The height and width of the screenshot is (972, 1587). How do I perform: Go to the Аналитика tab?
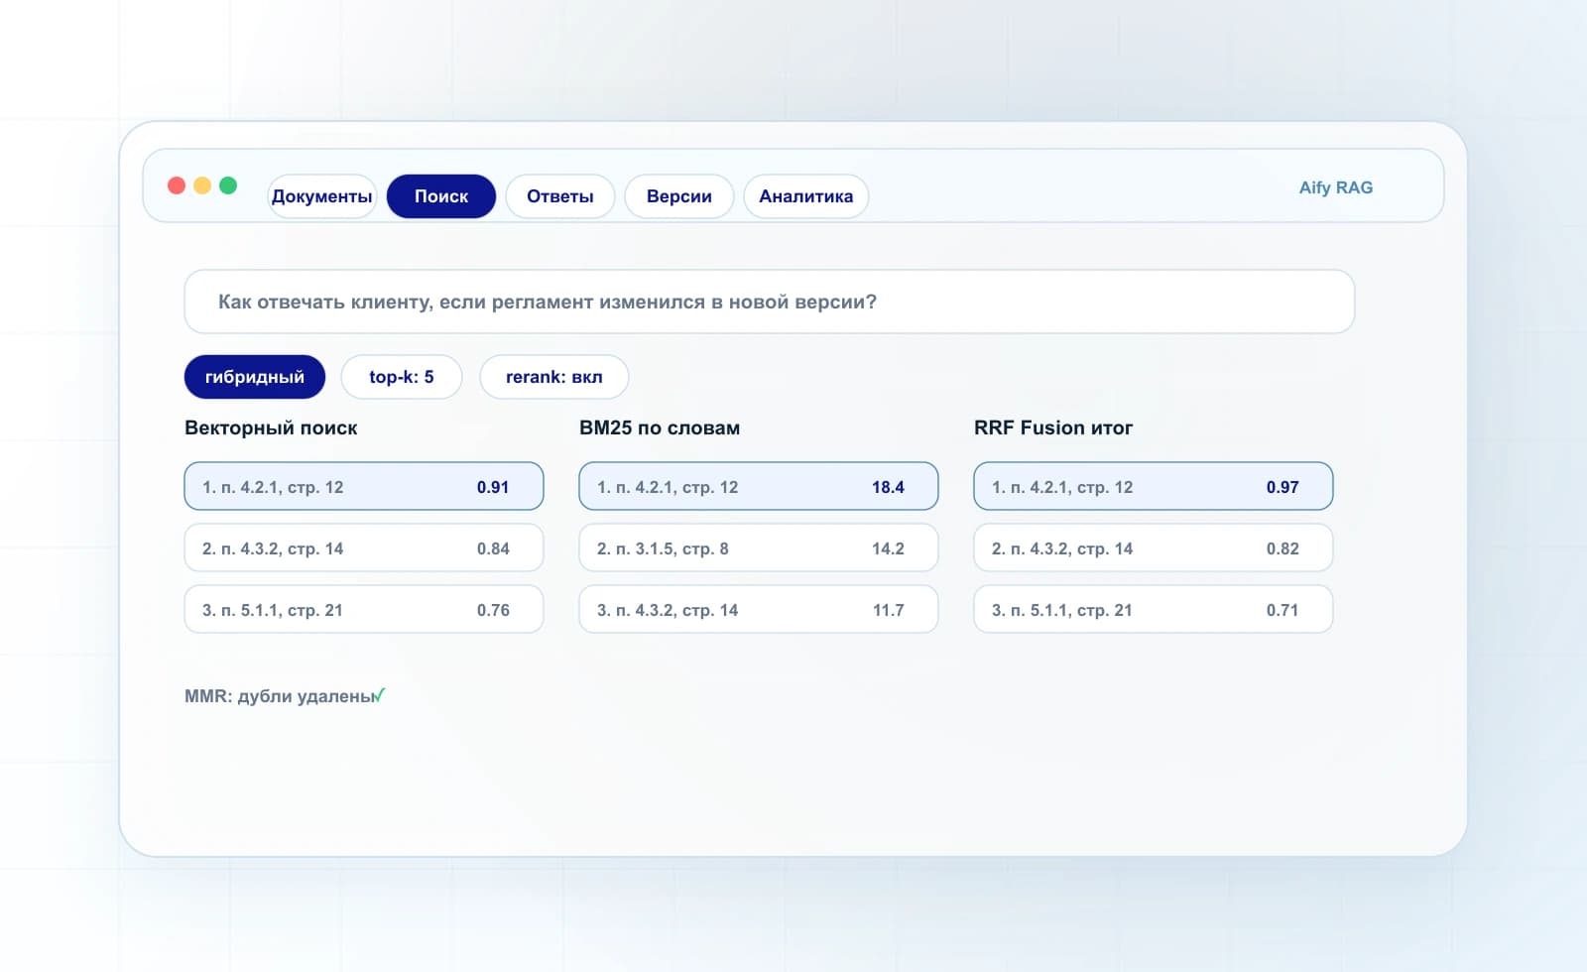click(x=806, y=196)
